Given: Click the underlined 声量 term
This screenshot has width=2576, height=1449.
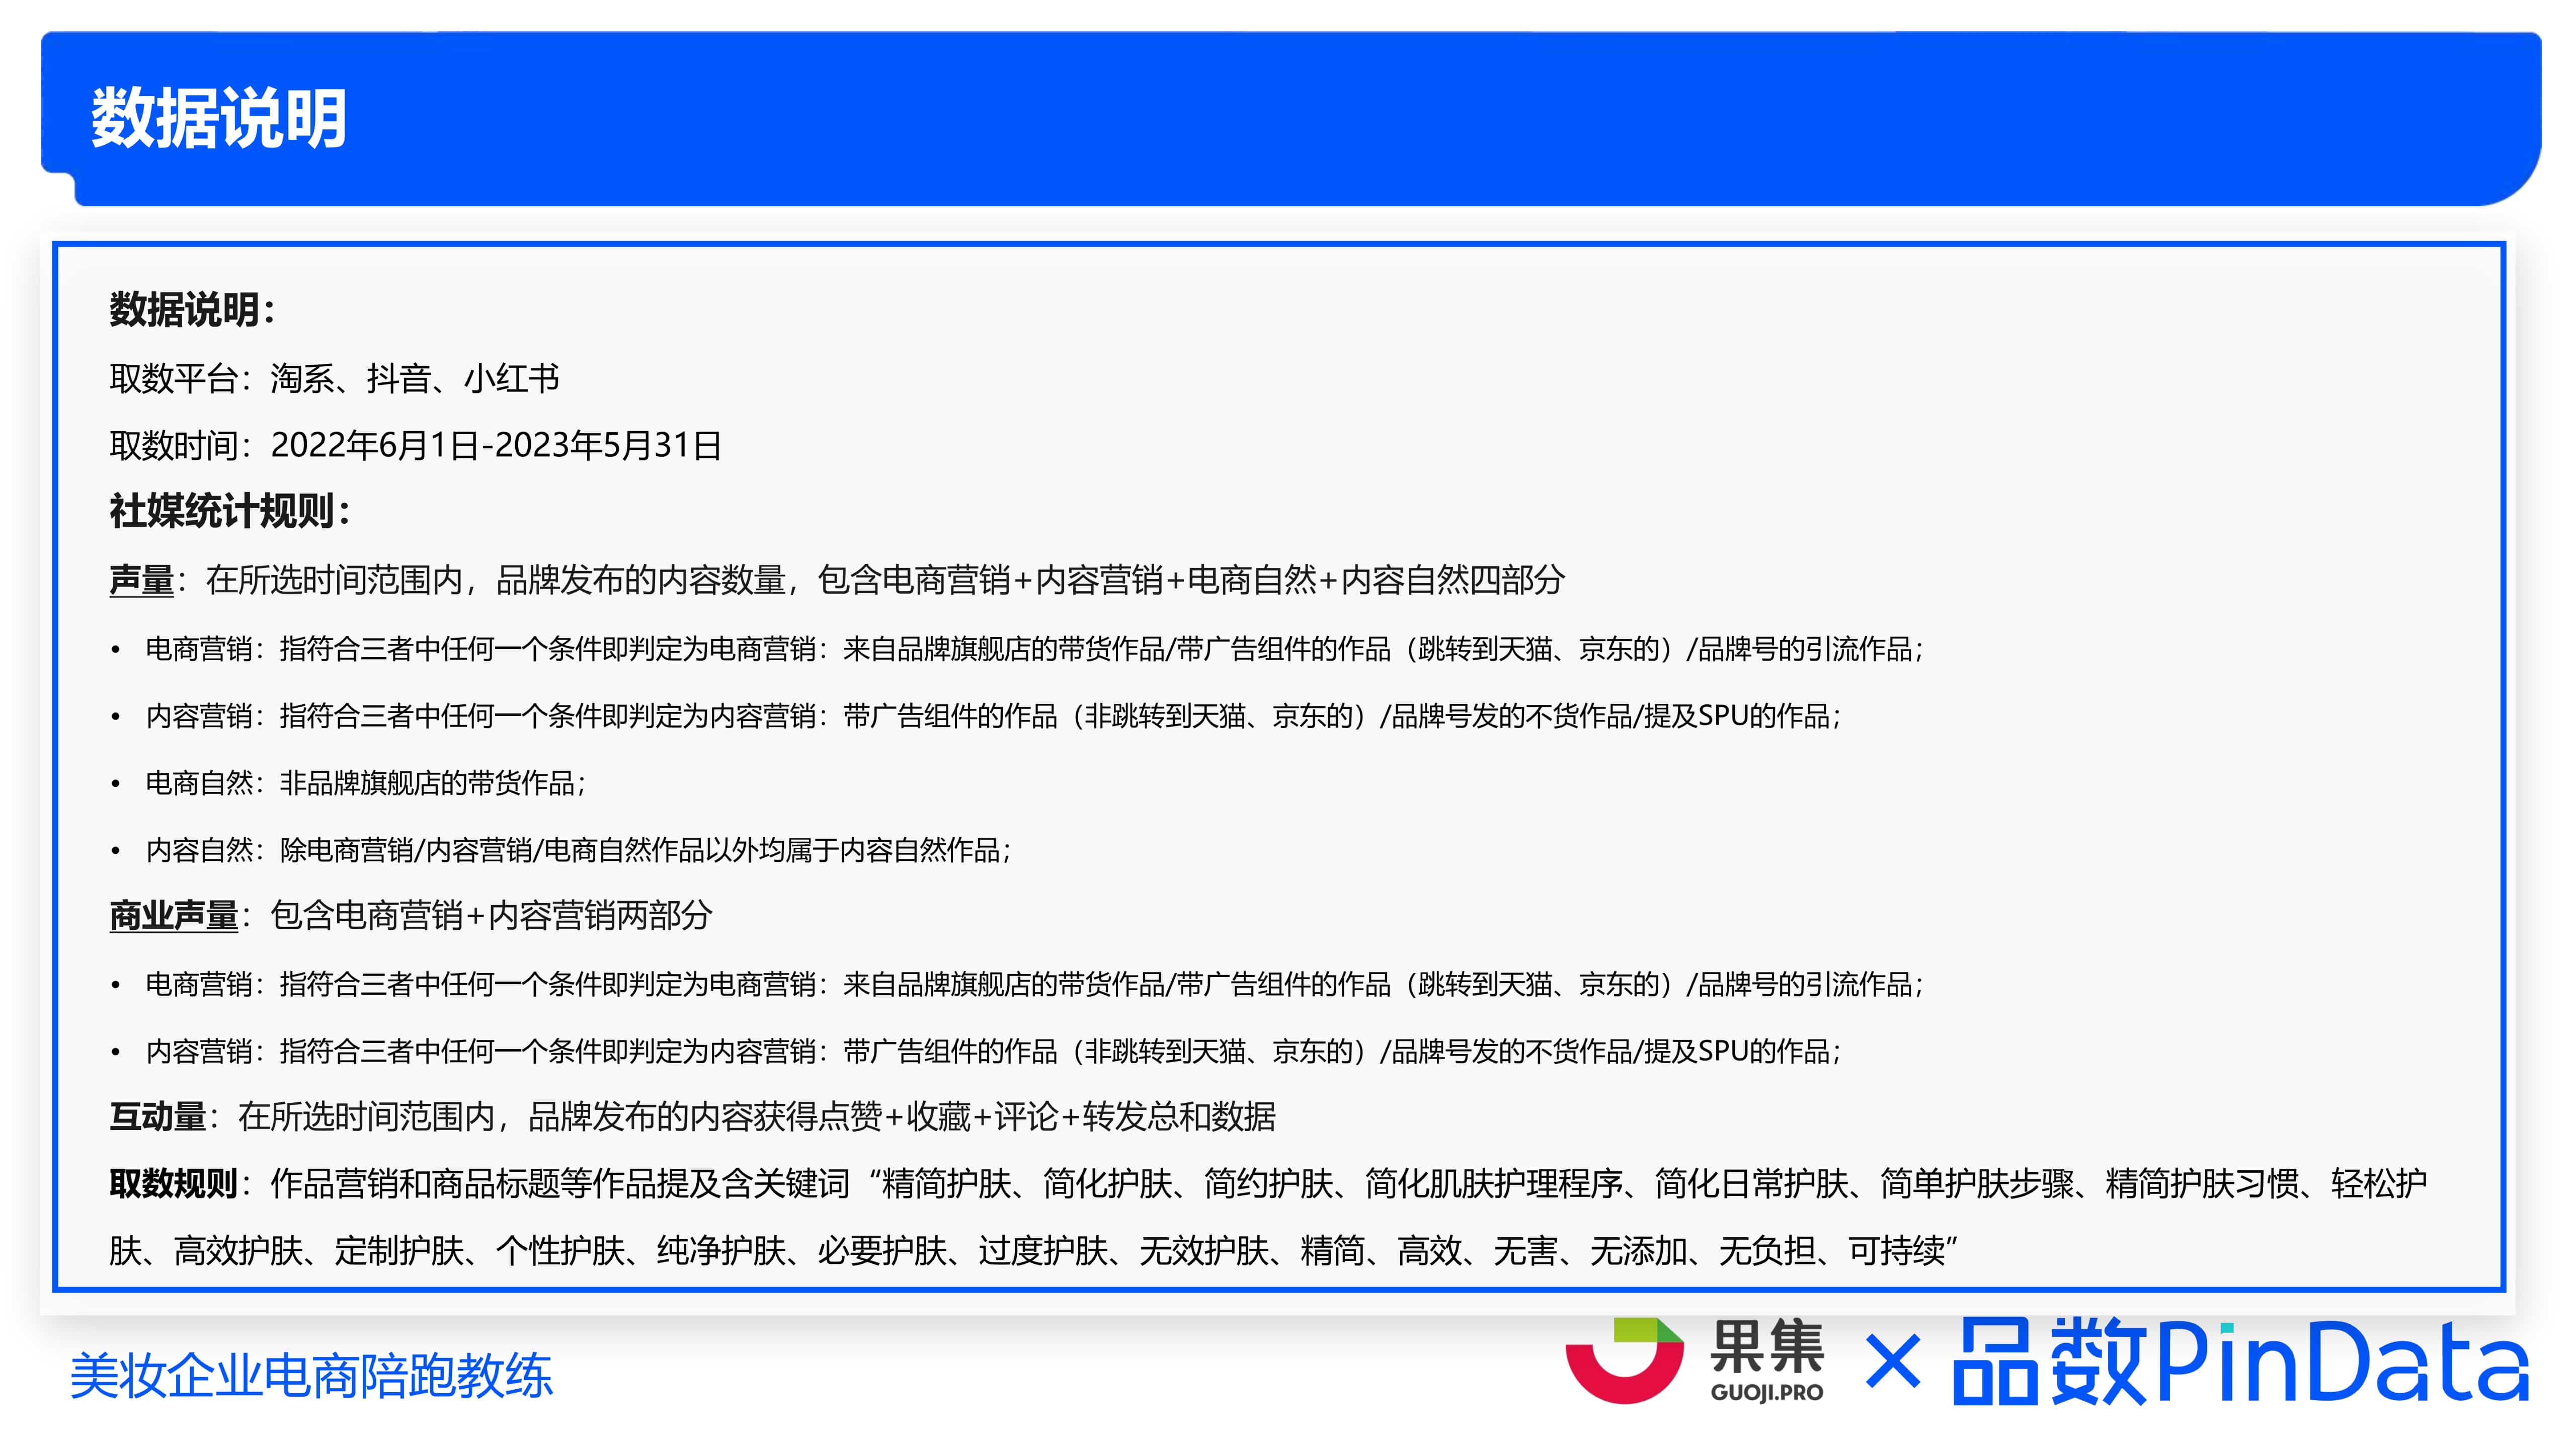Looking at the screenshot, I should pyautogui.click(x=141, y=580).
